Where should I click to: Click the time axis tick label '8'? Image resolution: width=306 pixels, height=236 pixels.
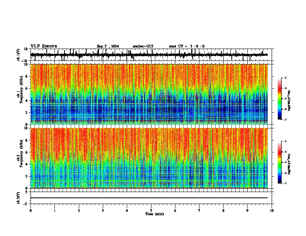coord(223,211)
